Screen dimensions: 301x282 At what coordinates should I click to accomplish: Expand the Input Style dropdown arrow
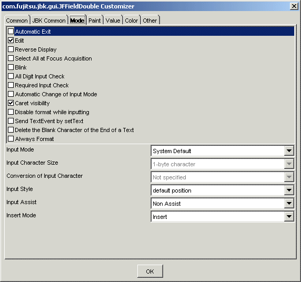[x=289, y=190]
